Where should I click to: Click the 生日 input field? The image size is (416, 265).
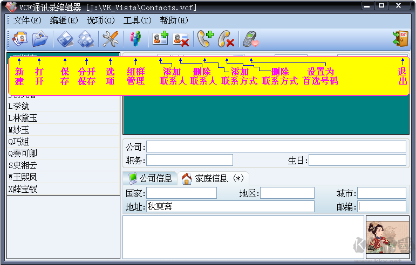tap(357, 160)
